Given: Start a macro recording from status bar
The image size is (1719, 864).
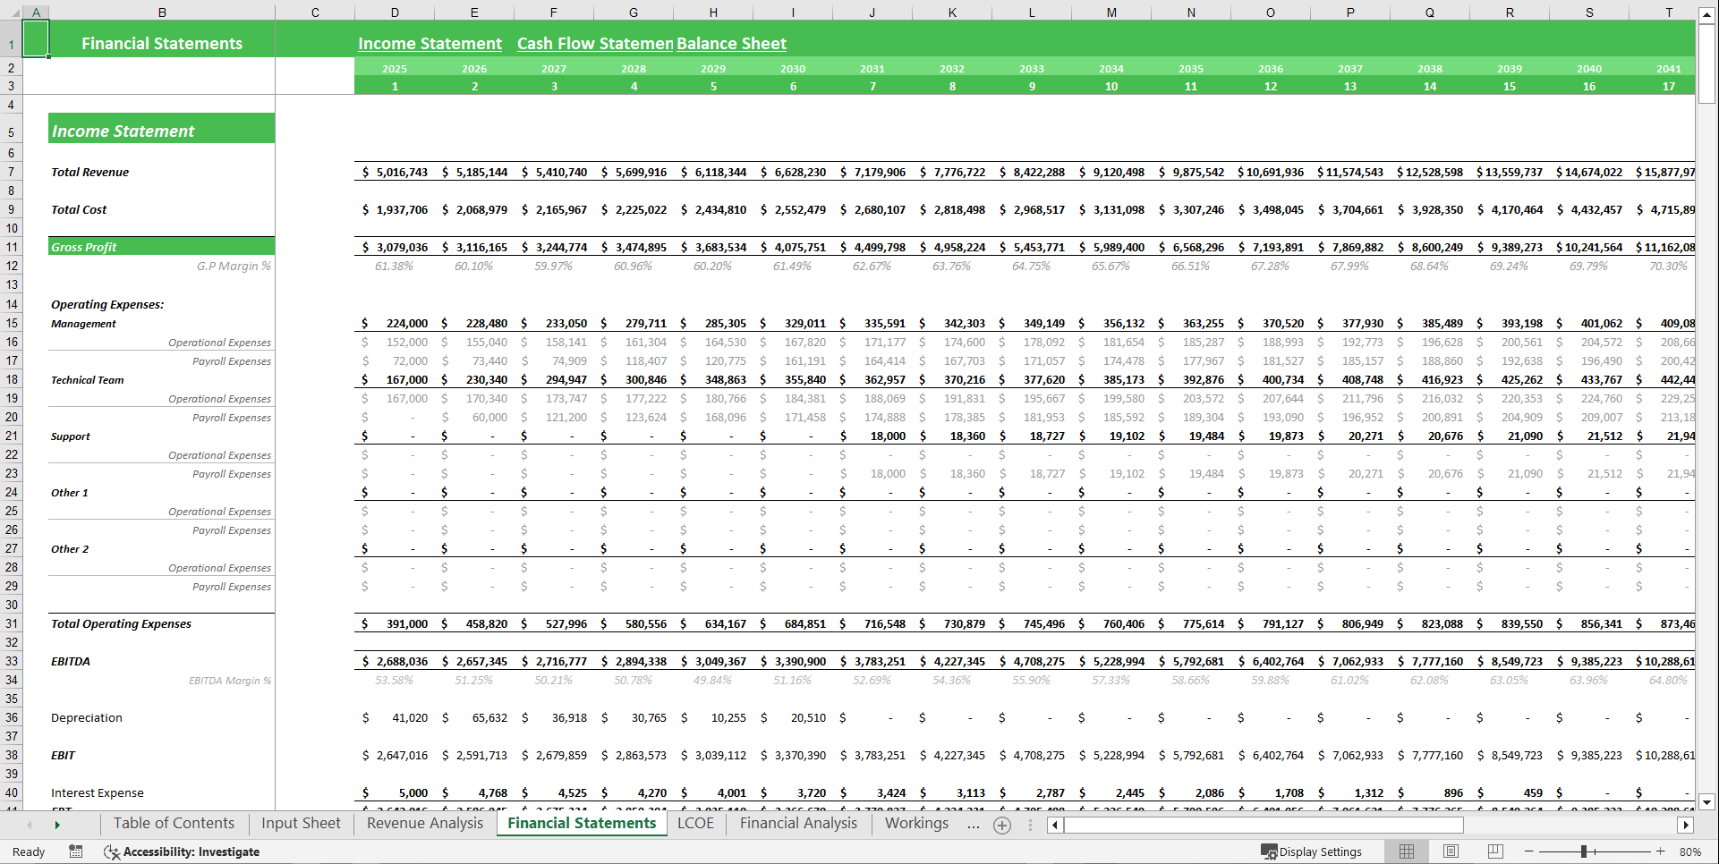Looking at the screenshot, I should point(74,851).
